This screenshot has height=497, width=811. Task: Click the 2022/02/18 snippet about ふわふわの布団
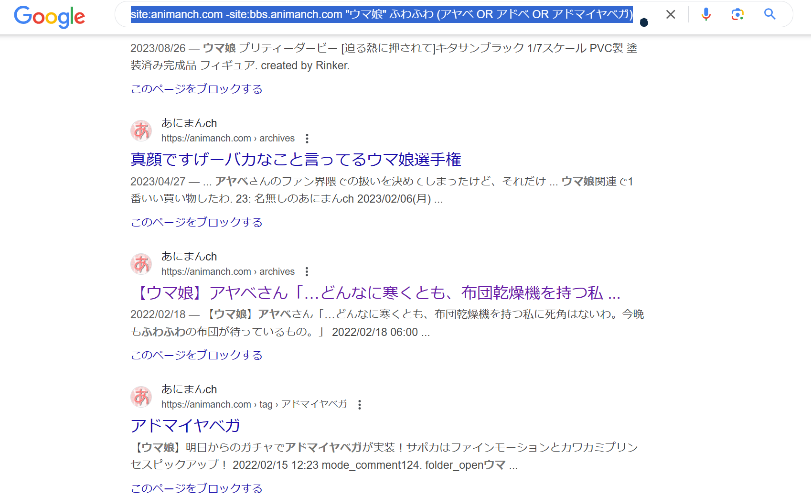[x=387, y=323]
